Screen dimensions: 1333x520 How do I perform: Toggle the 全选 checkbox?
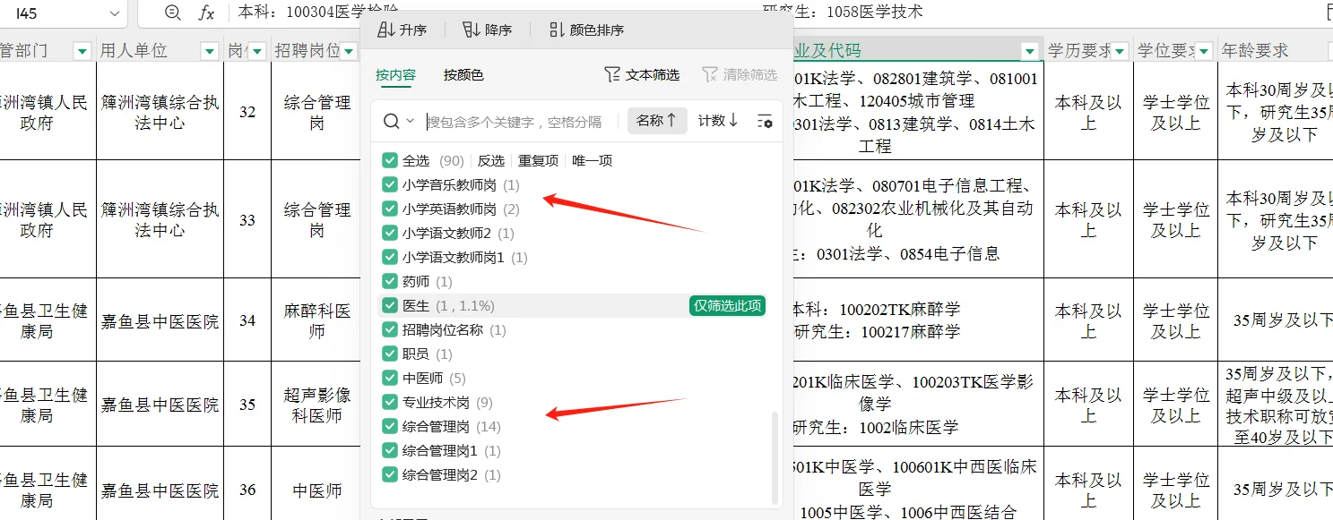coord(389,160)
